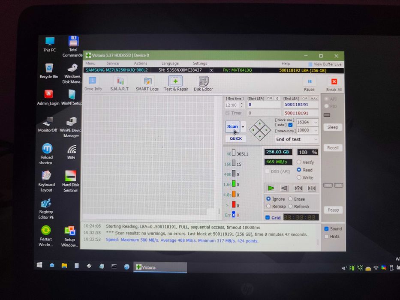Open Registry Editor PE icon
Viewport: 400px width, 300px height.
46,209
